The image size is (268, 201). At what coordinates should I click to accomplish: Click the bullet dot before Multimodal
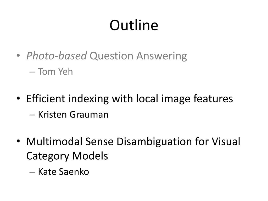(18, 141)
